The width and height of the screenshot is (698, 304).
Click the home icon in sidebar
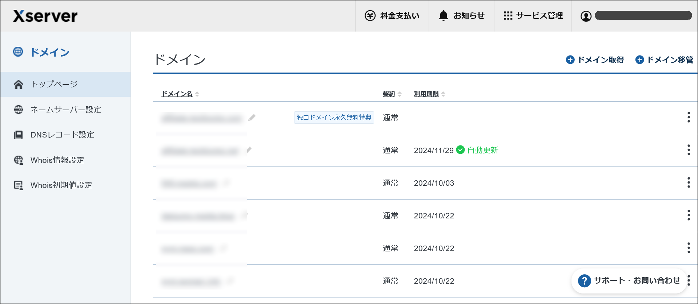[19, 85]
